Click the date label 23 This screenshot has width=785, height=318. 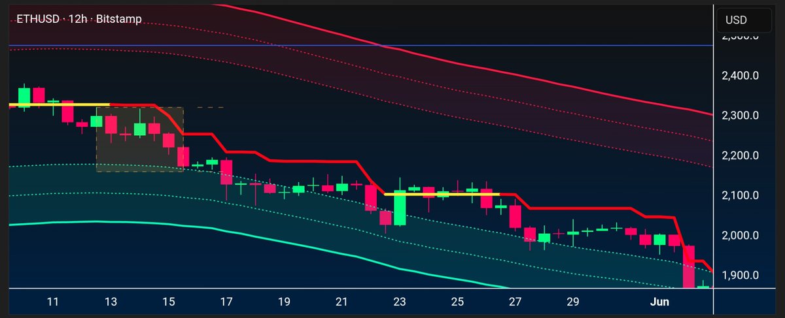(400, 302)
